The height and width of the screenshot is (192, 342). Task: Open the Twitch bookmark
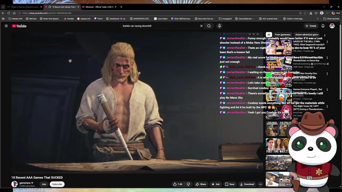point(98,19)
